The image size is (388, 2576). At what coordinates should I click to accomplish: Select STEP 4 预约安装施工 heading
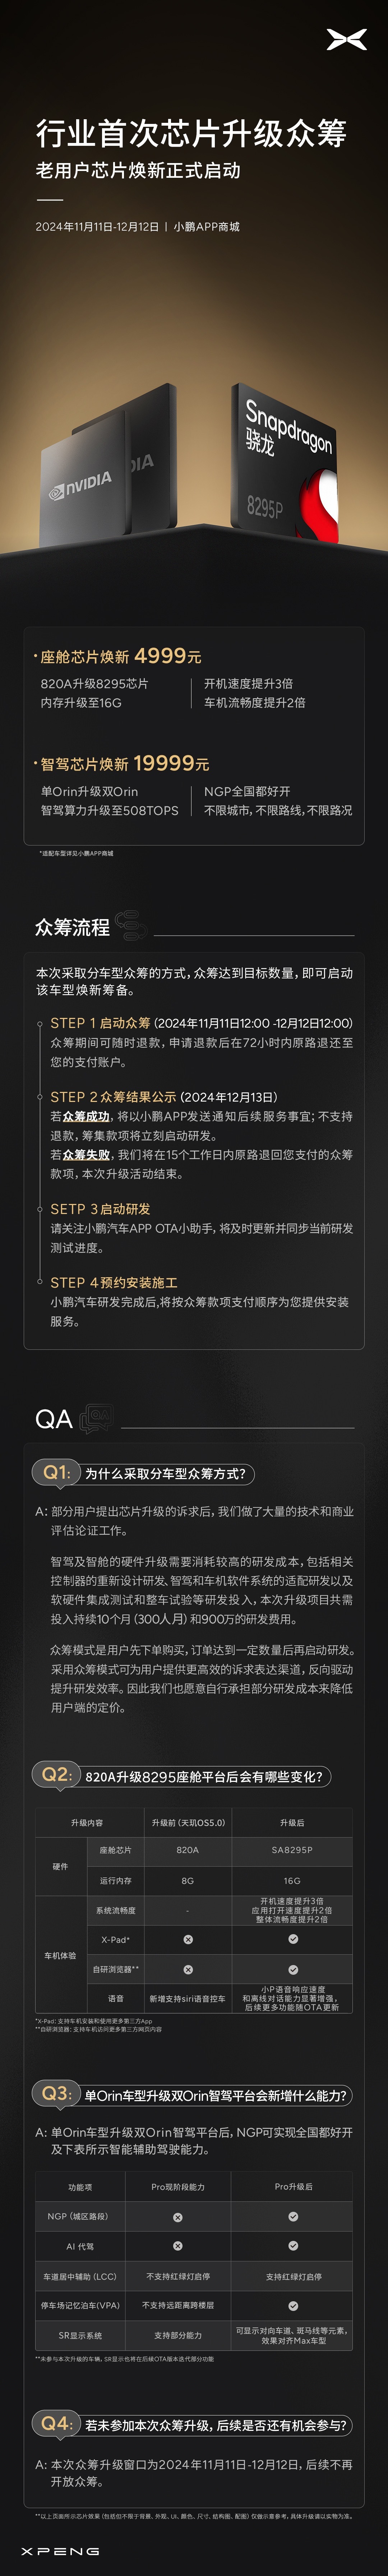point(114,1282)
